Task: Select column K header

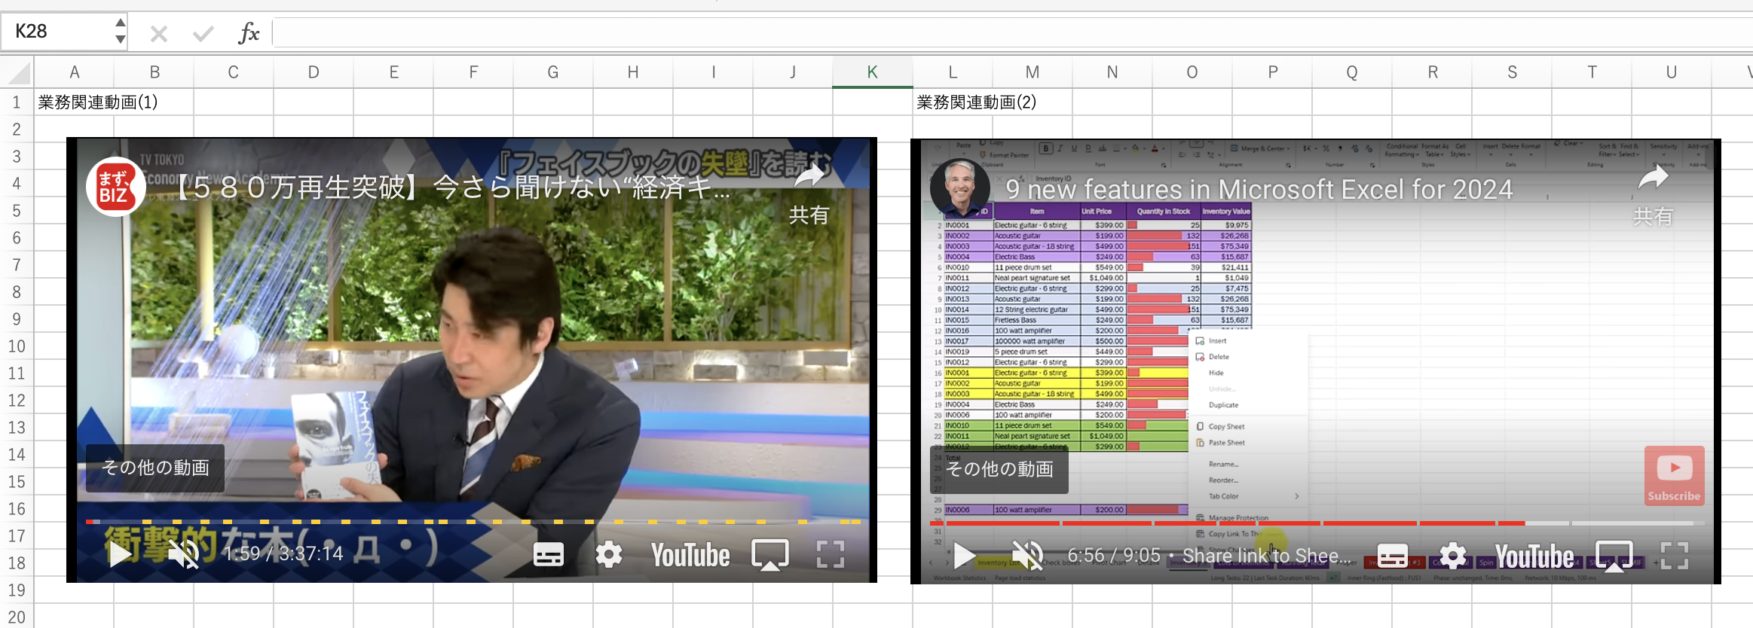Action: (872, 72)
